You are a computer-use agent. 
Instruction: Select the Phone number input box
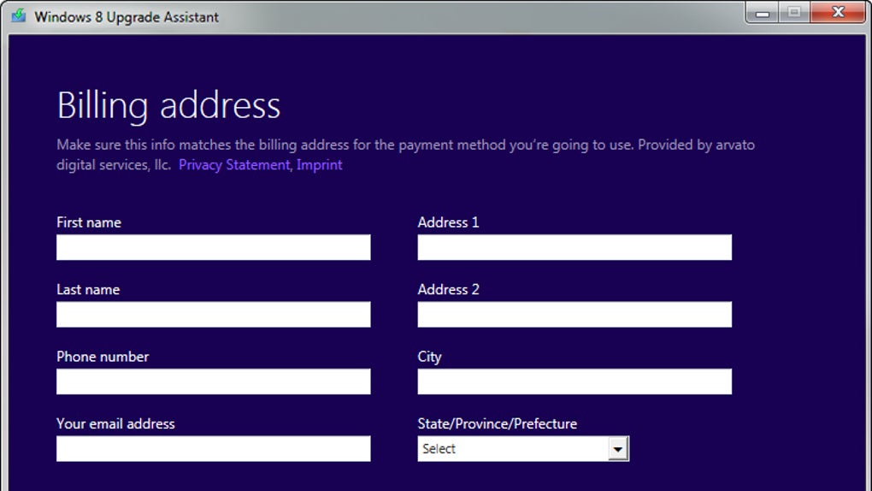coord(214,382)
